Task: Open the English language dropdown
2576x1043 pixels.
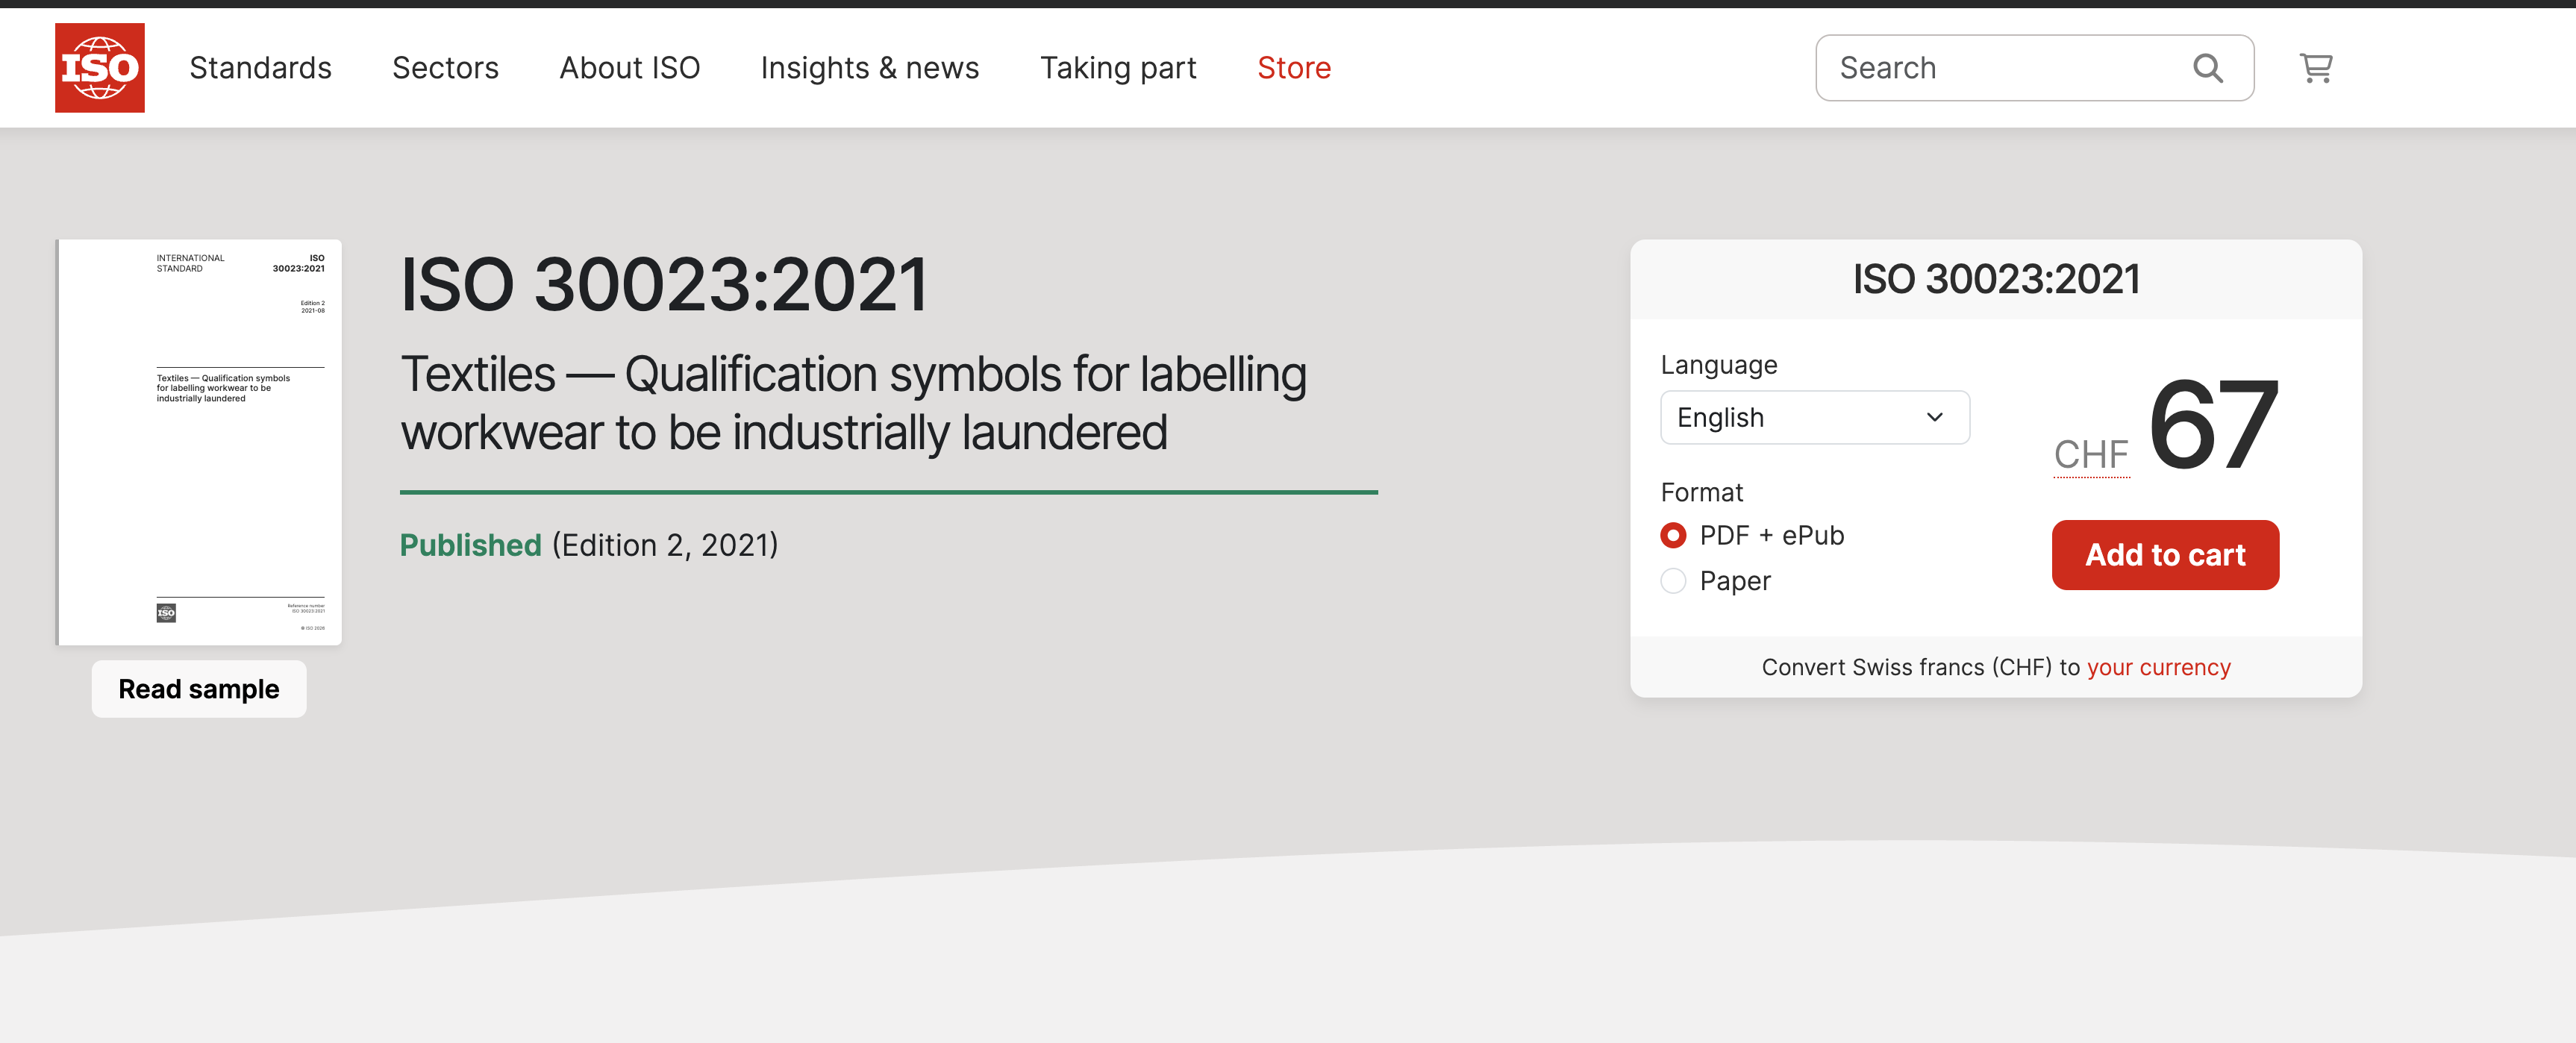Action: point(1814,417)
